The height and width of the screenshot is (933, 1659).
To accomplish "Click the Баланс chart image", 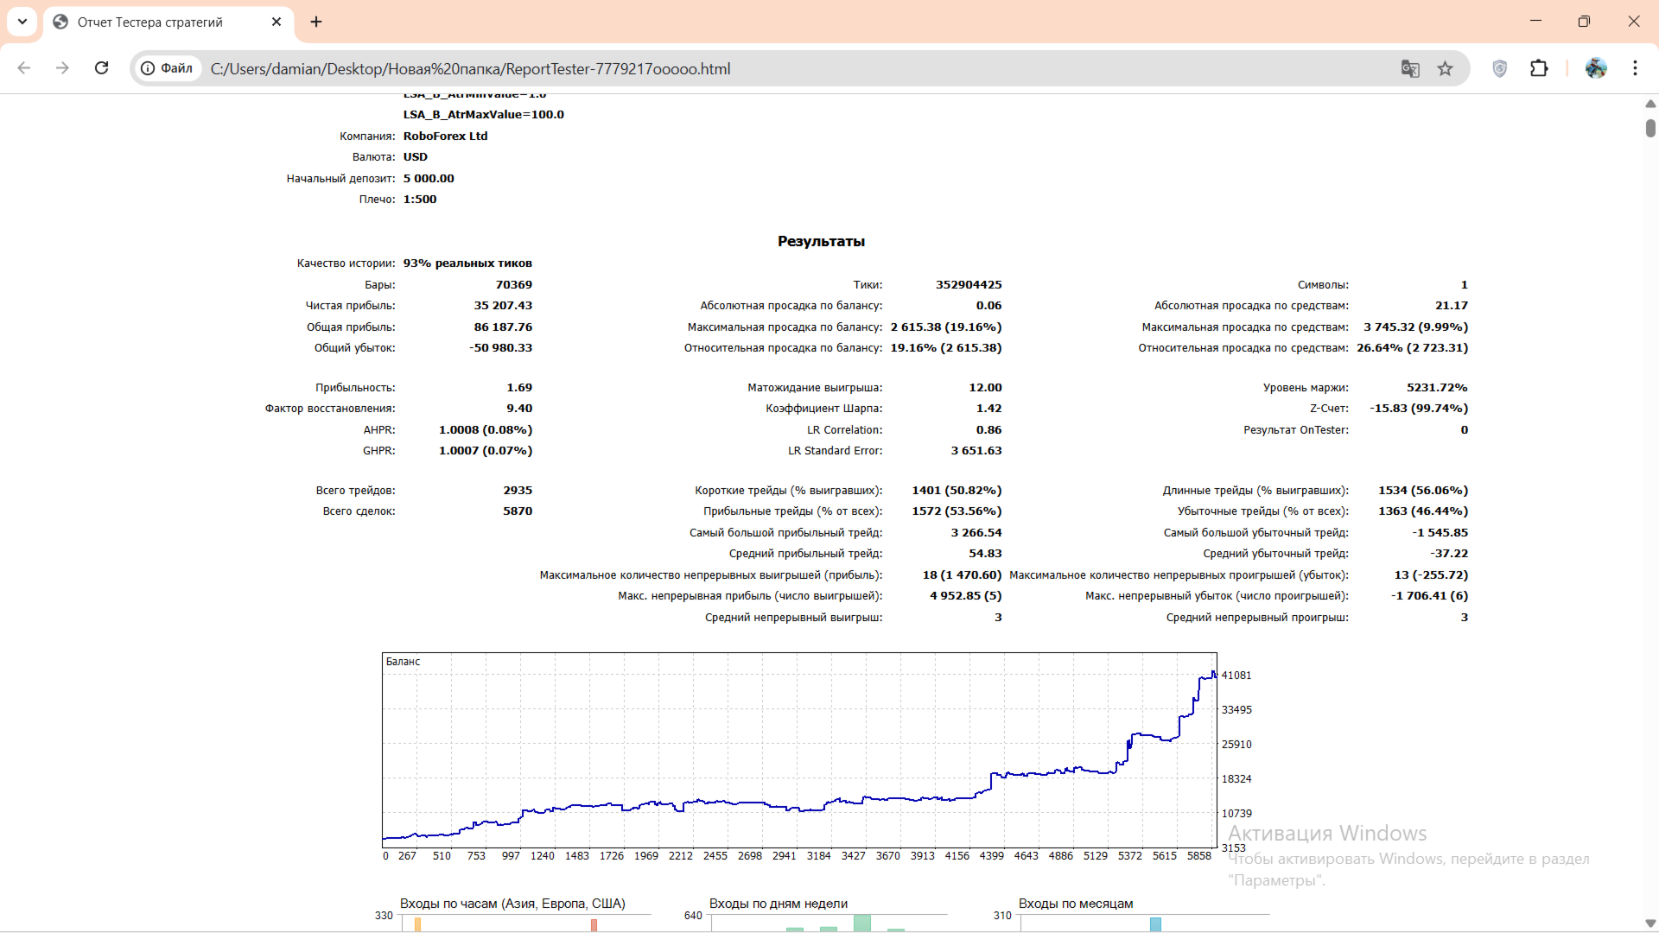I will [799, 750].
